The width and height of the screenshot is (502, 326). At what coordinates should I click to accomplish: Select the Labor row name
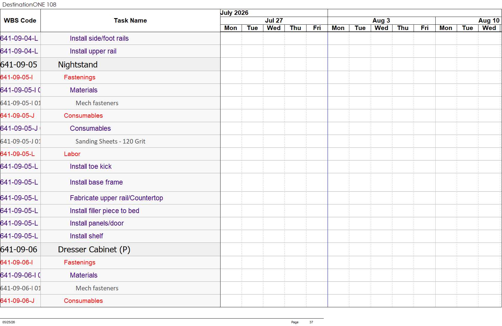pos(72,154)
